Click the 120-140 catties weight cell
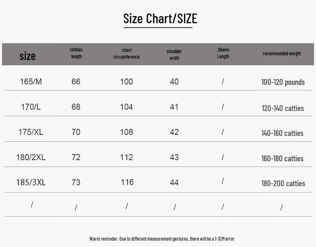Screen dimensions: 316x247 point(283,108)
